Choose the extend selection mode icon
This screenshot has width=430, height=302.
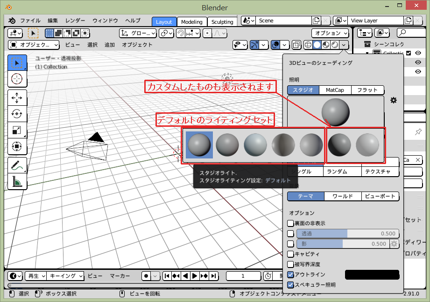pyautogui.click(x=58, y=33)
